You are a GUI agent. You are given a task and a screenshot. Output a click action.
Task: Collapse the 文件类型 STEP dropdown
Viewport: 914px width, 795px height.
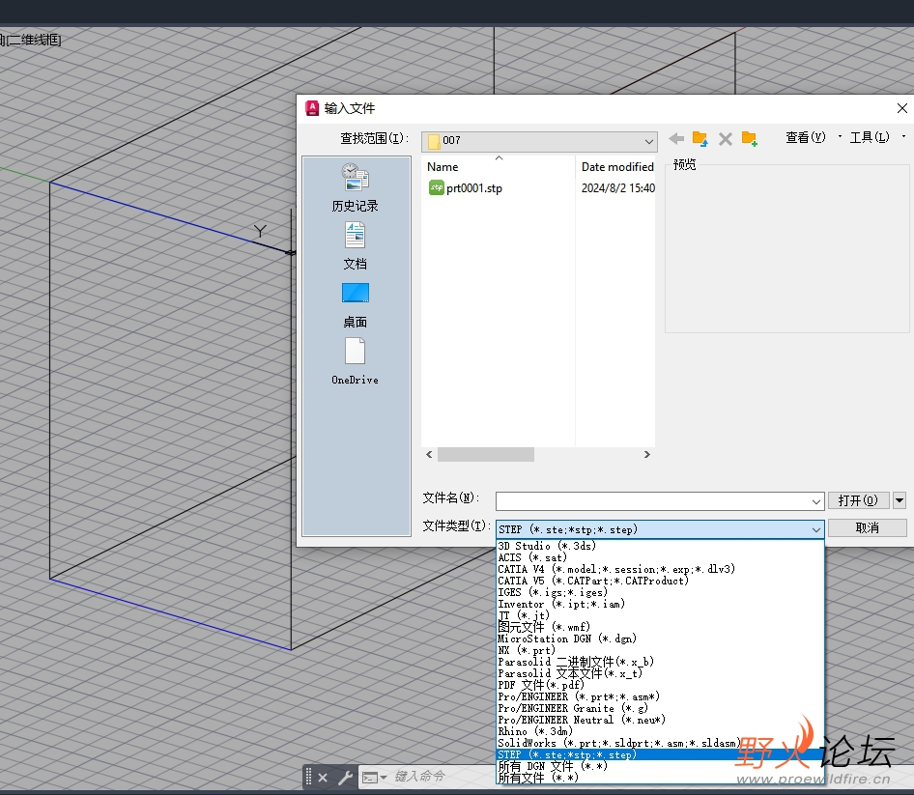816,529
